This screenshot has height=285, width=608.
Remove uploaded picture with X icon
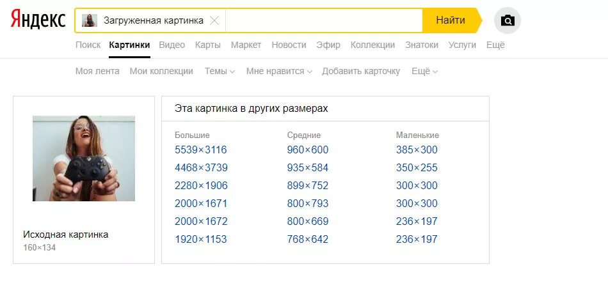pyautogui.click(x=214, y=20)
